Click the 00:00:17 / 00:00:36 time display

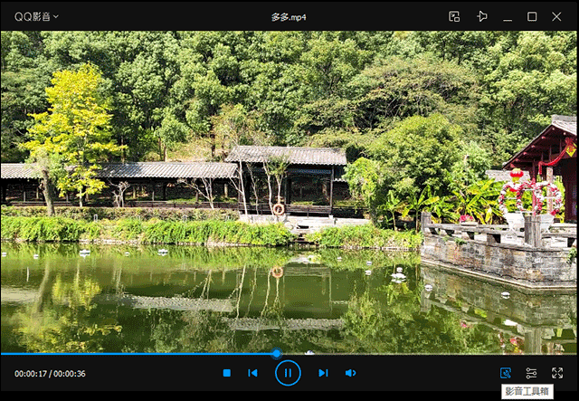point(51,374)
